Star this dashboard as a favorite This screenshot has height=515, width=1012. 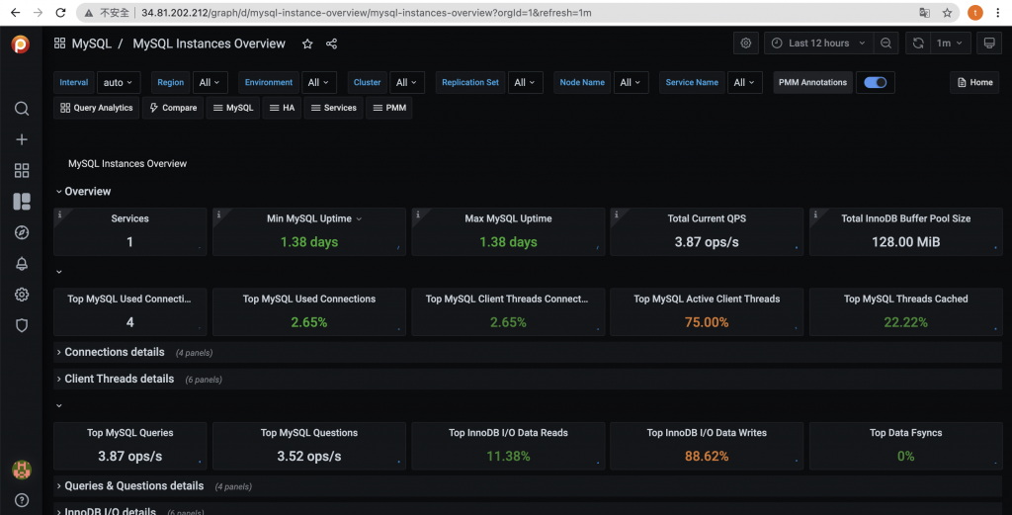307,43
